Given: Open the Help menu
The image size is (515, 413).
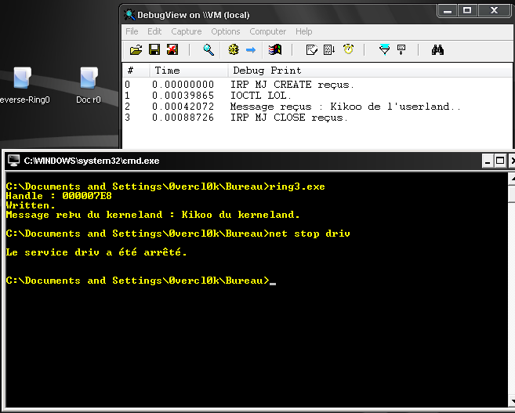Looking at the screenshot, I should click(304, 31).
